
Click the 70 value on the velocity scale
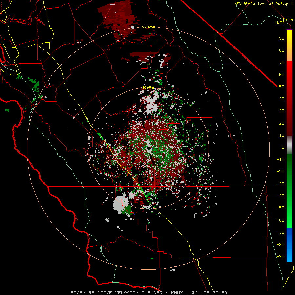282,63
